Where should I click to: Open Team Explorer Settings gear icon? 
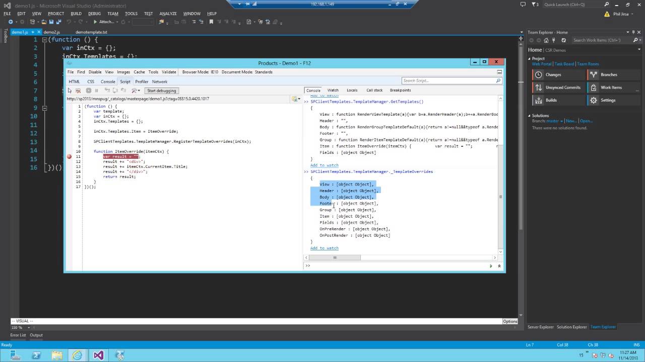click(x=594, y=100)
